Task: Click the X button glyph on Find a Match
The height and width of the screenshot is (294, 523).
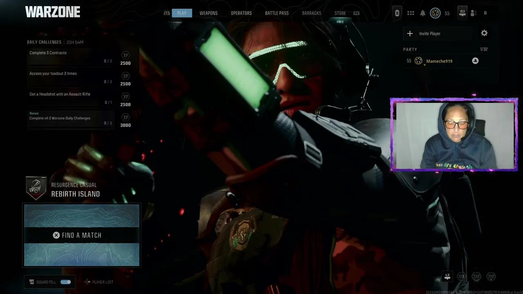Action: 56,235
